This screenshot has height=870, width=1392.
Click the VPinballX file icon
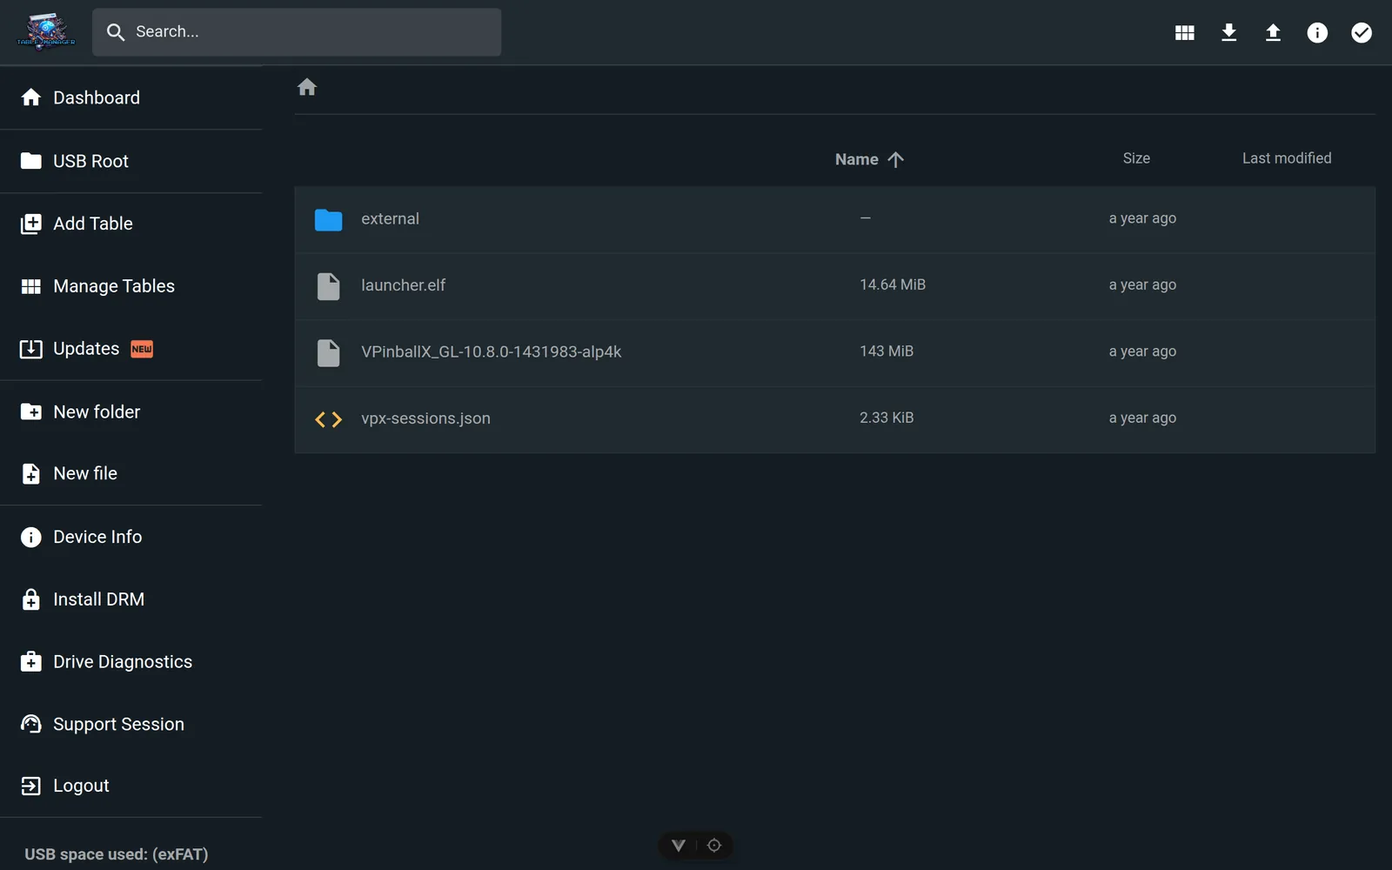click(x=329, y=353)
